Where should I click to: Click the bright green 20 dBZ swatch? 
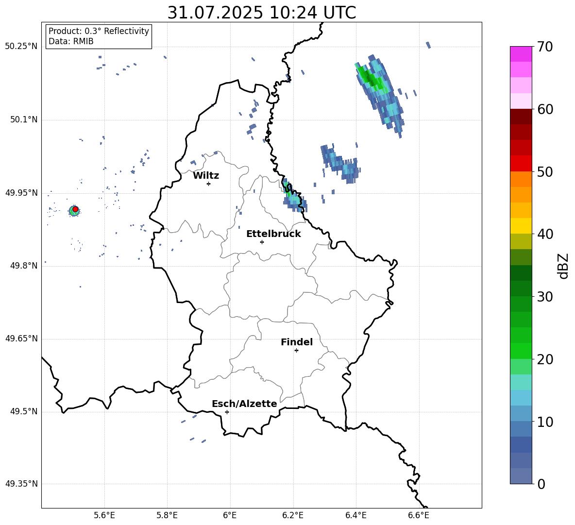click(x=521, y=351)
